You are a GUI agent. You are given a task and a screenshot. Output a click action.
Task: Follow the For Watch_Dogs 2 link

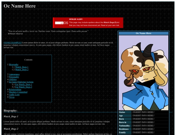24,87
